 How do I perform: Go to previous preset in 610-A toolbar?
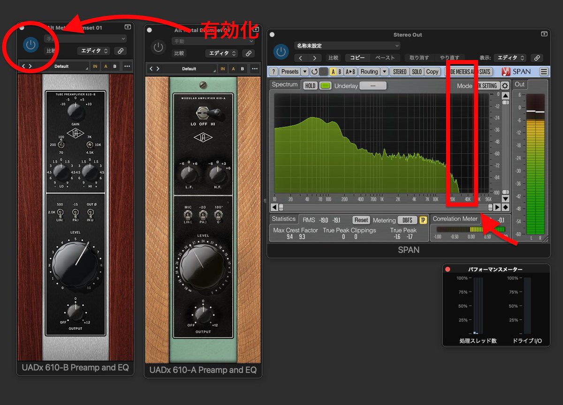151,69
